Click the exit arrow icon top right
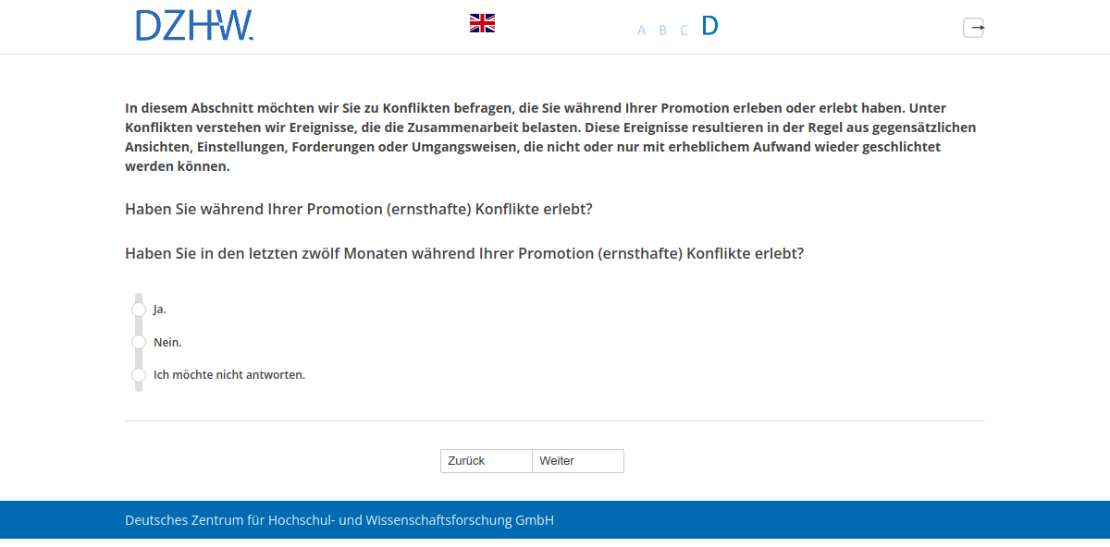The width and height of the screenshot is (1110, 547). click(x=976, y=28)
